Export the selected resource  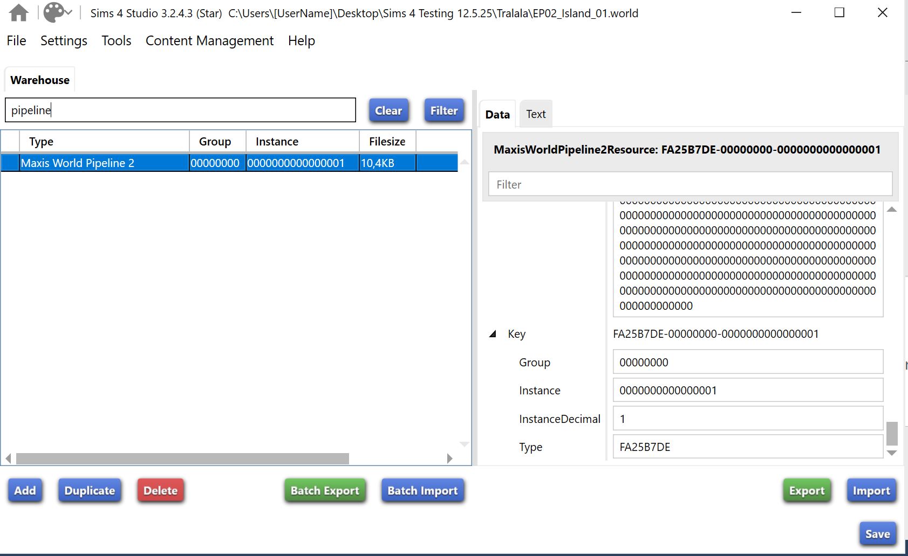[x=807, y=490]
